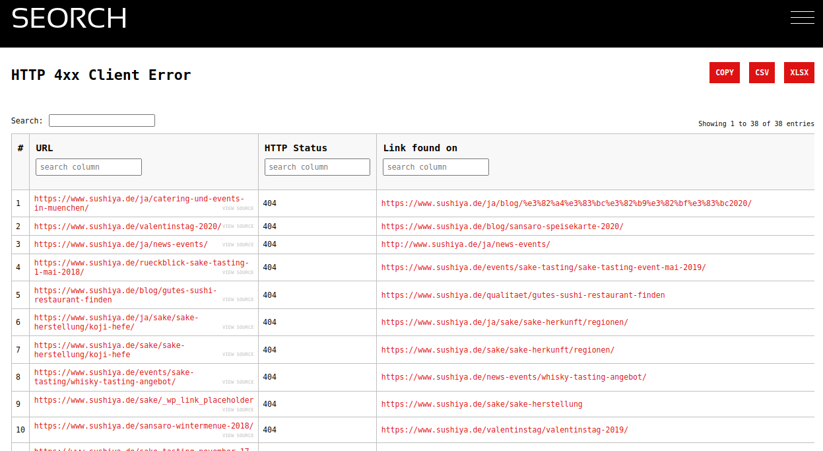View source for _wp_link_placeholder row
The width and height of the screenshot is (823, 451).
(238, 410)
